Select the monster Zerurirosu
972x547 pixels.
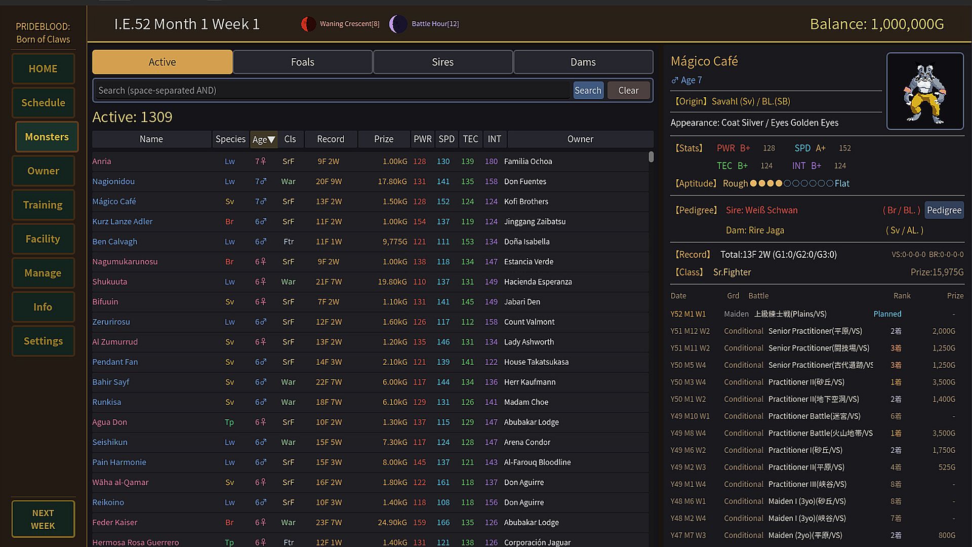370,322
